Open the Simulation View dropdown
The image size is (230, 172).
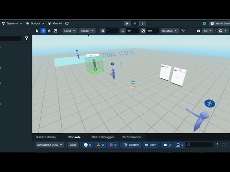click(50, 145)
